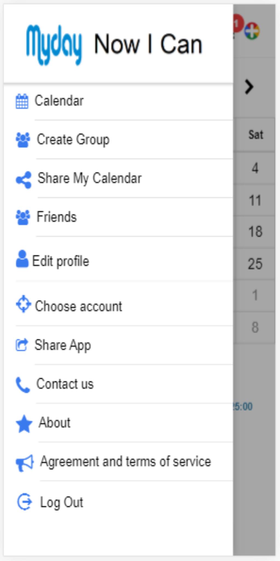Click the Choose account crosshair icon
The image size is (280, 561).
[x=24, y=304]
